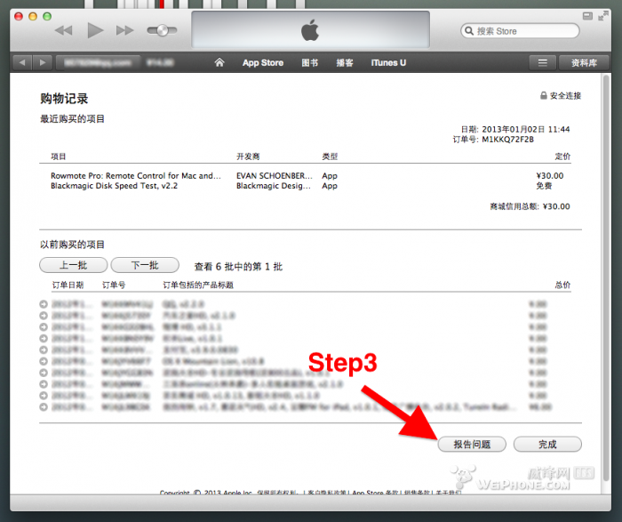Screen dimensions: 622x522
Task: Click the 总价 column header
Action: coord(562,285)
